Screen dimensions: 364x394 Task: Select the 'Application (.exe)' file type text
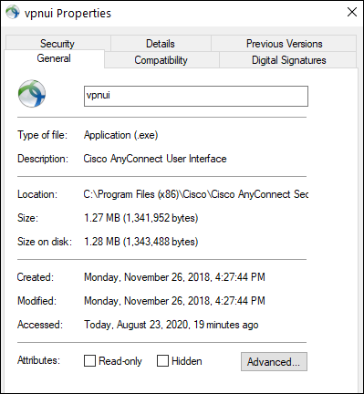coord(121,135)
